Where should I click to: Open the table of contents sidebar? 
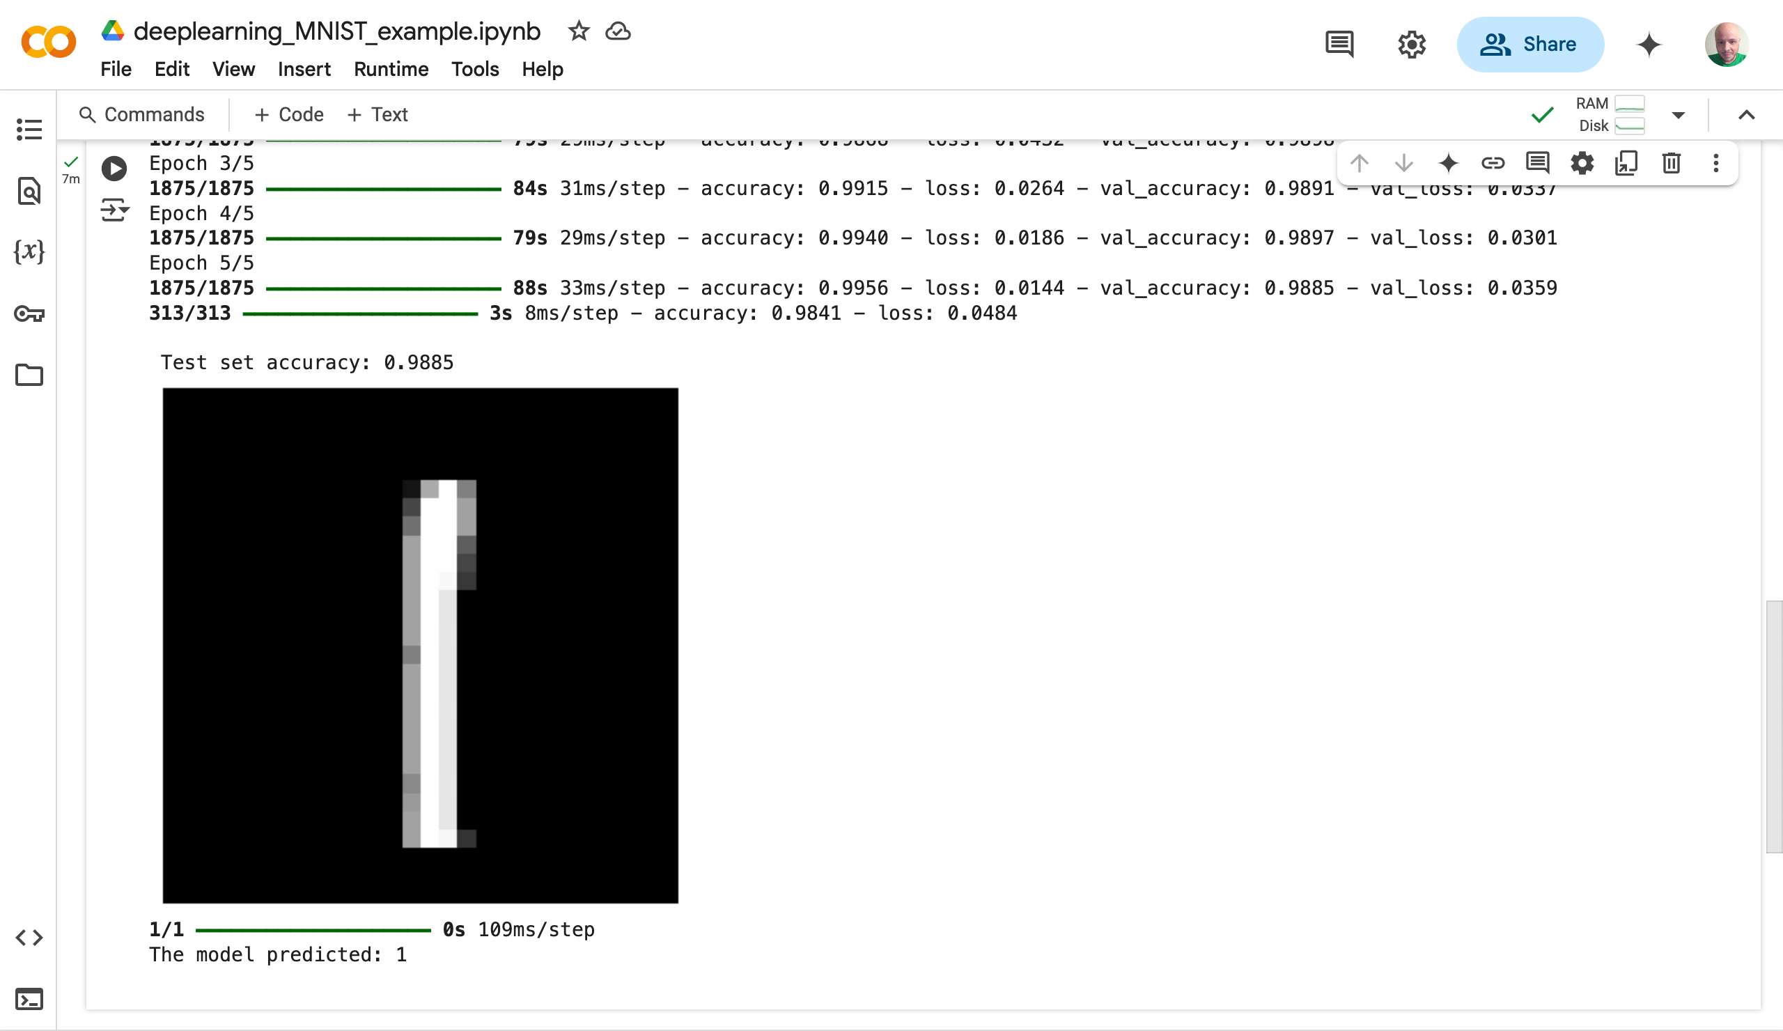click(29, 130)
